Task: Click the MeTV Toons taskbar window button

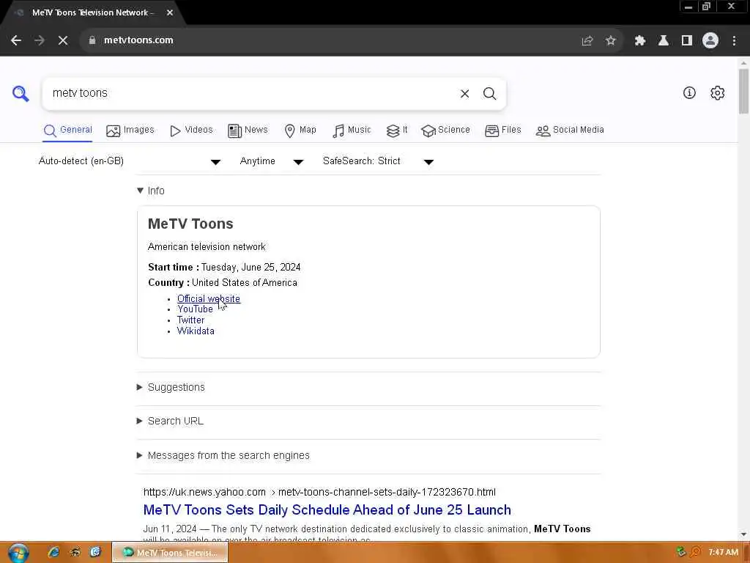Action: (x=170, y=553)
